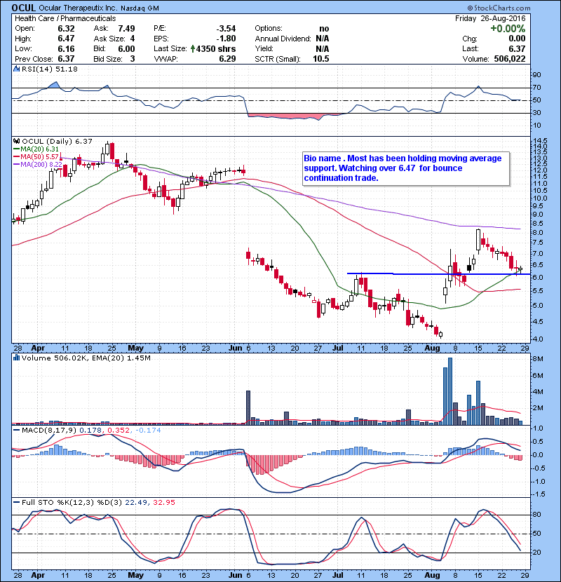The height and width of the screenshot is (582, 561).
Task: Click the stochastic %D value 32.95
Action: [163, 502]
